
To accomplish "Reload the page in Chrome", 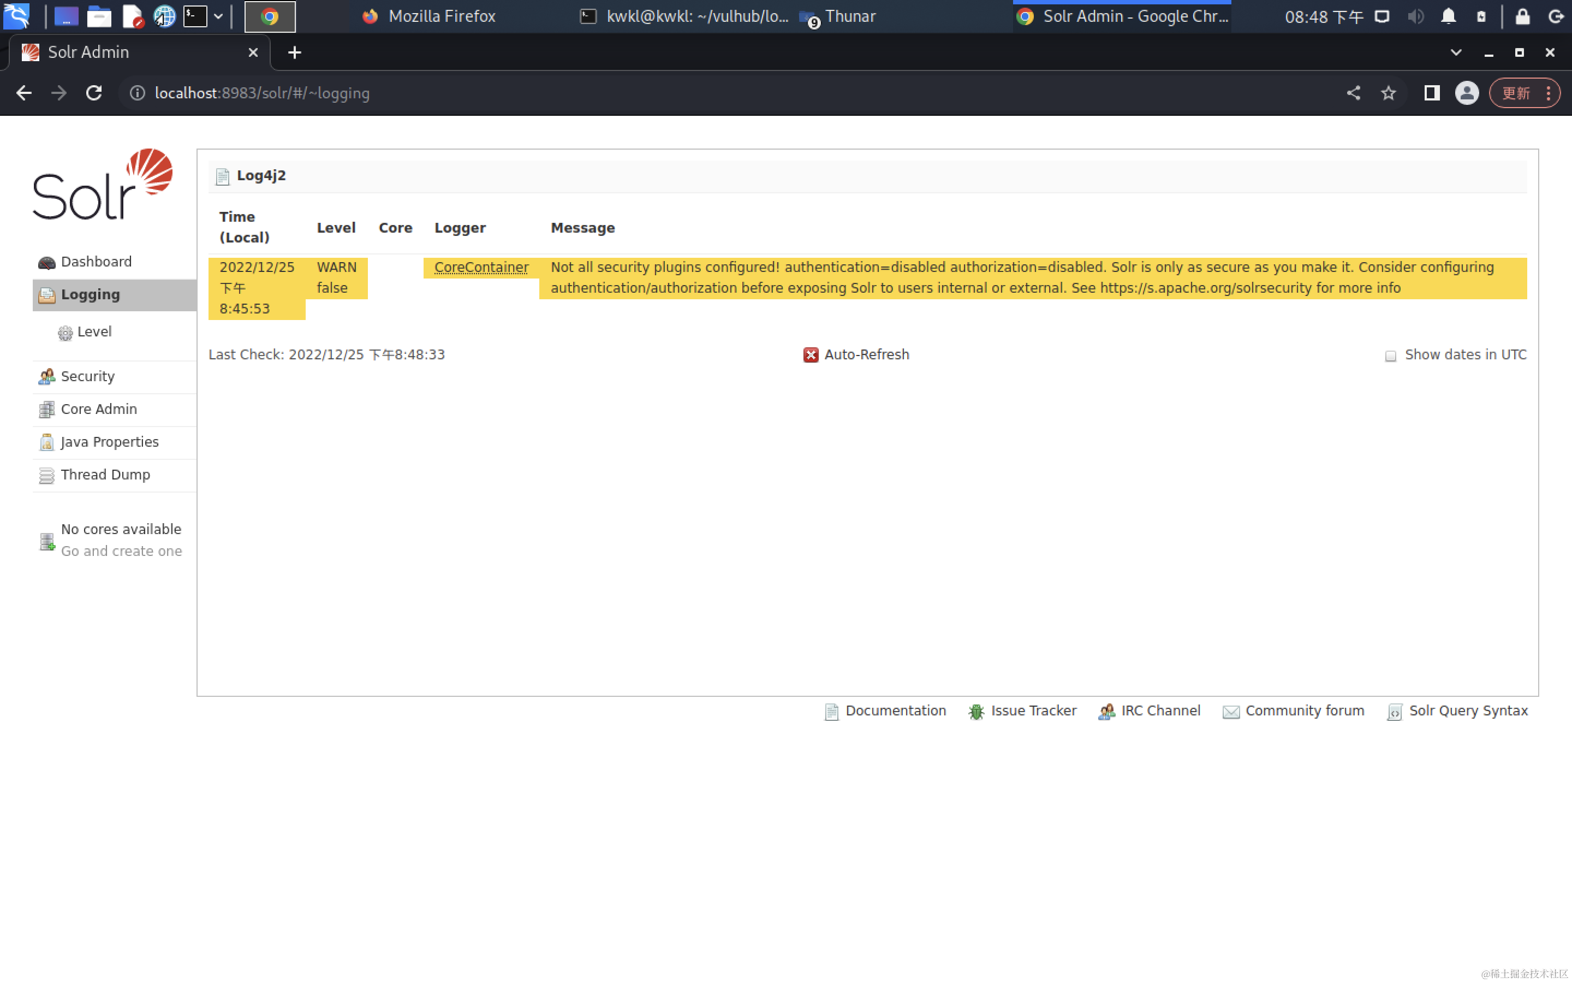I will 94,93.
